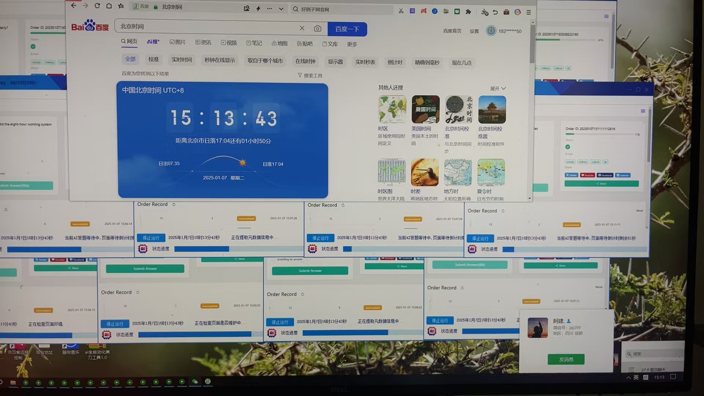704x396 pixels.
Task: Reload the Baidu page
Action: coord(97,5)
